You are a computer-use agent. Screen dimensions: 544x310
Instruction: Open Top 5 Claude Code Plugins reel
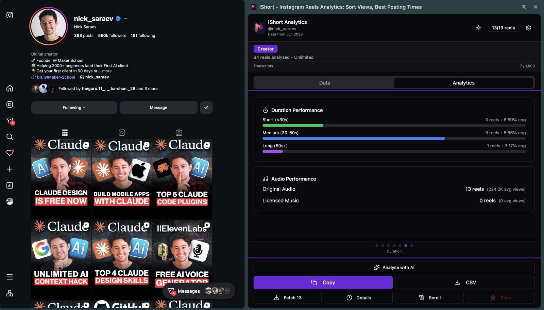(x=182, y=179)
